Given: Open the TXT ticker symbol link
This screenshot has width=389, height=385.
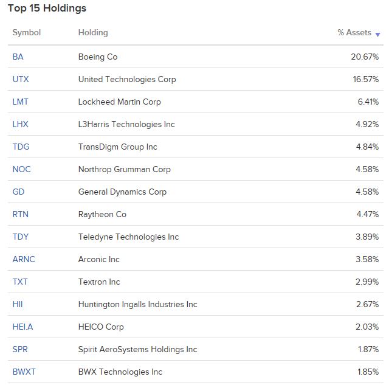Looking at the screenshot, I should (x=20, y=282).
